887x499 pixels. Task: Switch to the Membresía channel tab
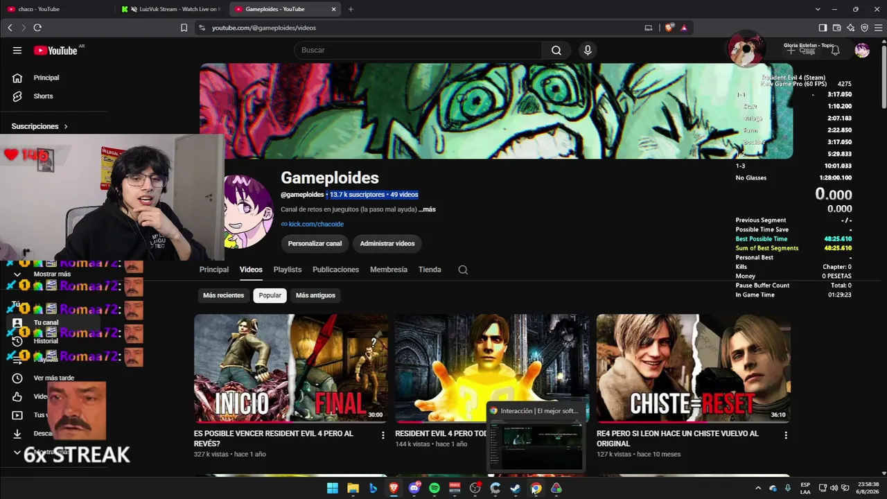click(x=389, y=270)
